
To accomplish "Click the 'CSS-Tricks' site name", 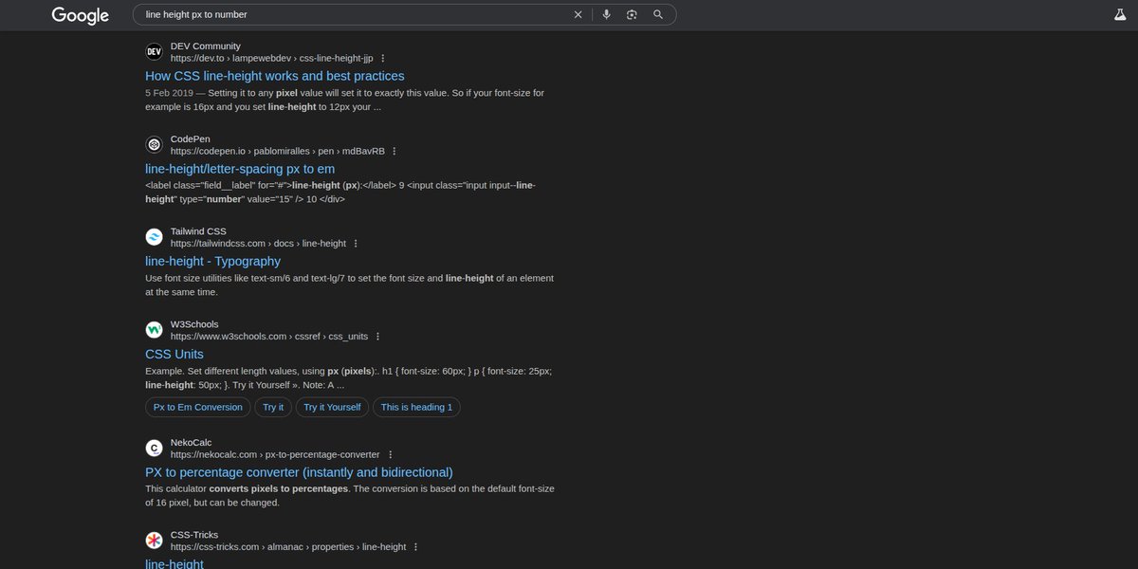I will [194, 535].
